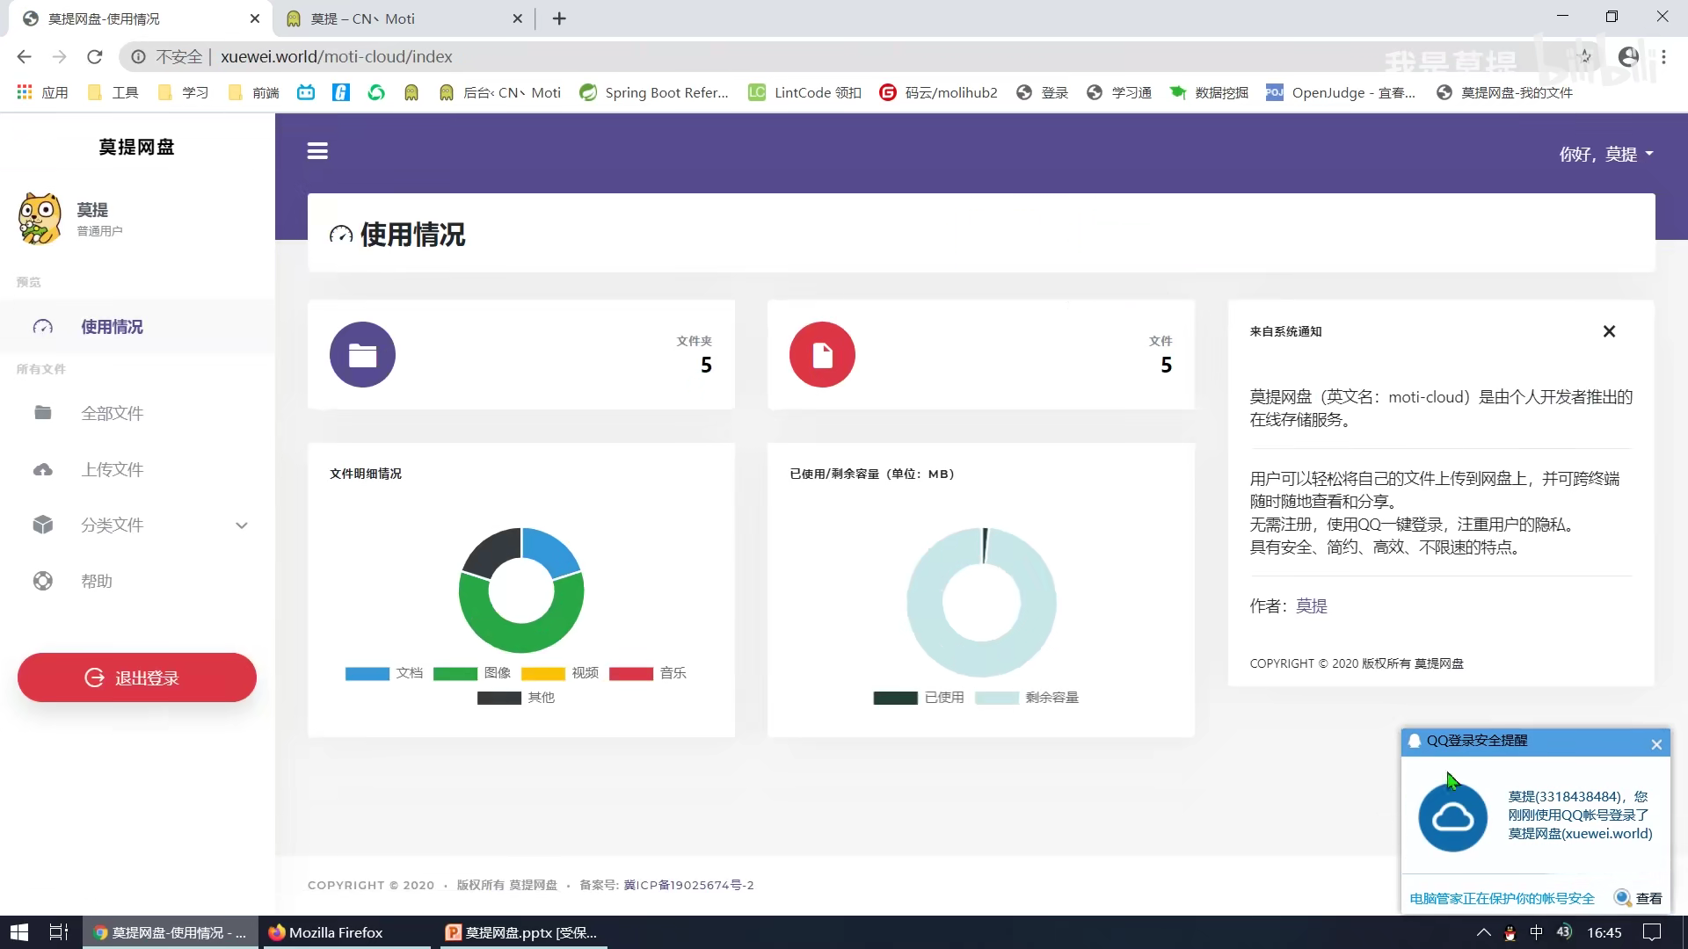Open 全部文件 in sidebar
This screenshot has width=1688, height=949.
coord(112,414)
